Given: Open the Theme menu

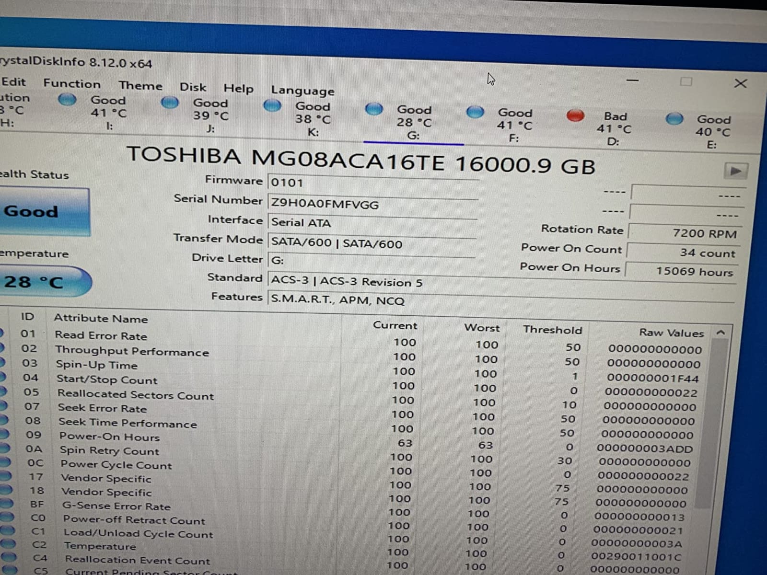Looking at the screenshot, I should coord(140,85).
